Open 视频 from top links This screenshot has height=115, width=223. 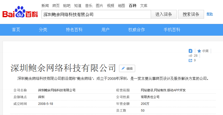110,6
